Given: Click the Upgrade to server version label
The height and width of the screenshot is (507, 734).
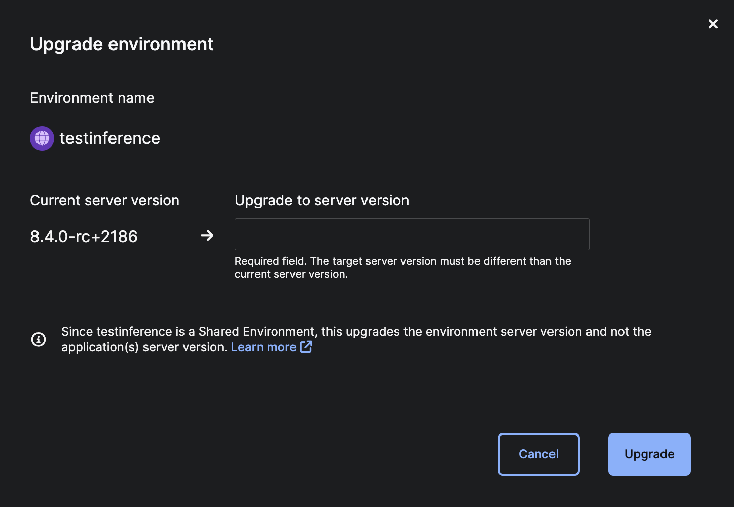Looking at the screenshot, I should pos(321,200).
